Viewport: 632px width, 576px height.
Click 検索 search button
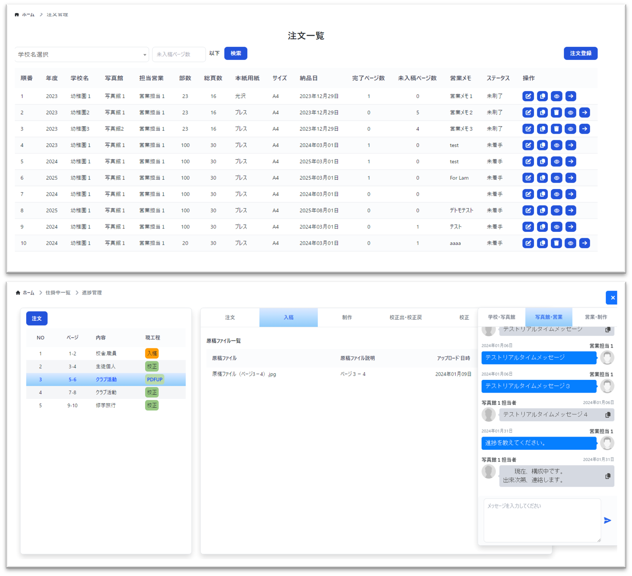point(235,53)
